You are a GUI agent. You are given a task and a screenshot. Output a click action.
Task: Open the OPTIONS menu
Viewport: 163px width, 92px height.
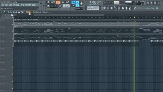[x=28, y=5]
